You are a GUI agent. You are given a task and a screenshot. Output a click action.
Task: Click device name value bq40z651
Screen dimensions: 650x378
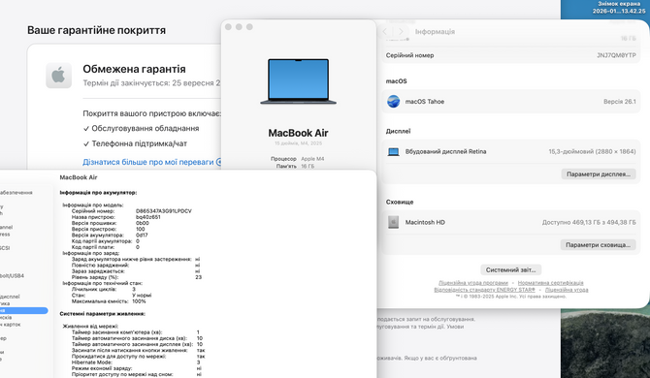[x=148, y=217]
